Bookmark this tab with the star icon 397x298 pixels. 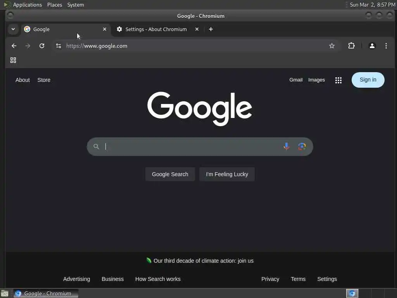(332, 46)
